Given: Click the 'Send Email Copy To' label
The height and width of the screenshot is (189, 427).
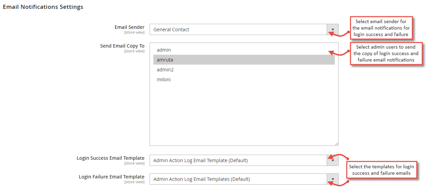Looking at the screenshot, I should [x=122, y=46].
